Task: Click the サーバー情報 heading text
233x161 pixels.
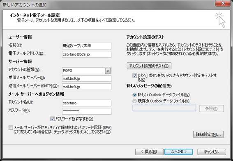Action: click(x=20, y=62)
